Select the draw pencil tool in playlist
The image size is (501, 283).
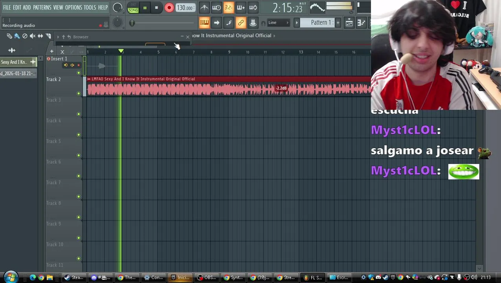pos(9,36)
